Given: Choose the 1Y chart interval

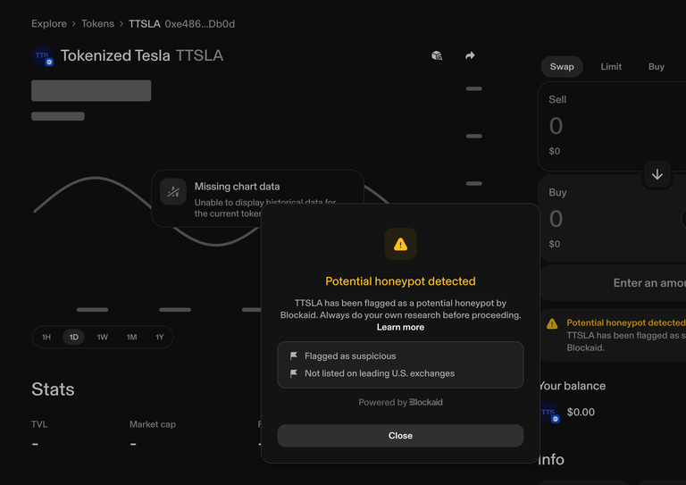Looking at the screenshot, I should pos(160,337).
